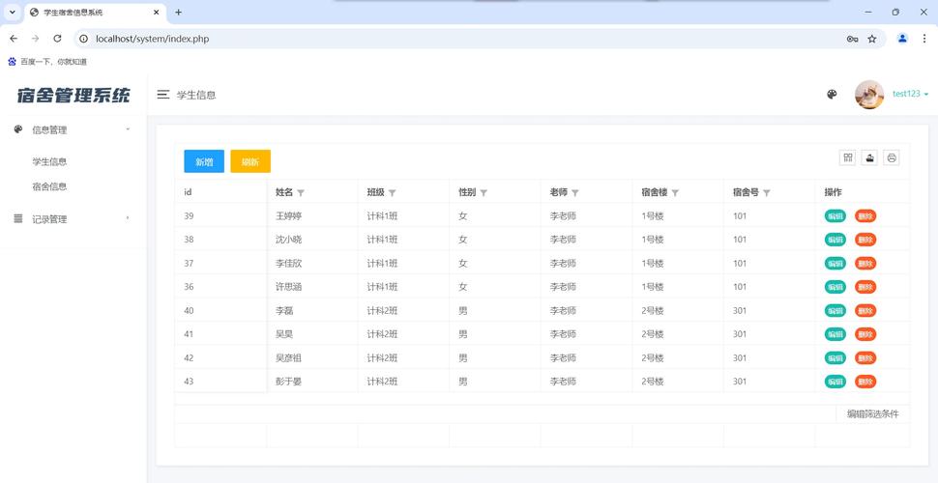Screen dimensions: 938x483
Task: Click the 记录管理 list icon in sidebar
Action: (18, 218)
